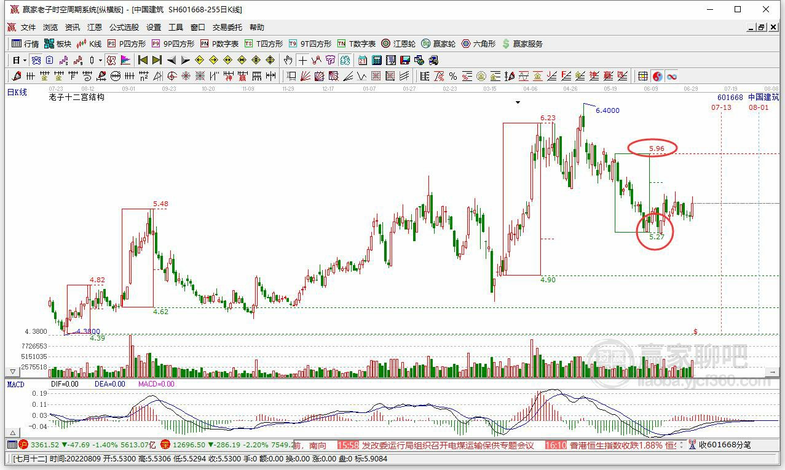Open the 设置 menu
Screen dimensions: 785x470
pos(154,28)
